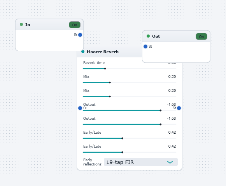Image resolution: width=226 pixels, height=186 pixels.
Task: Toggle the On switch of the Out node
Action: tap(201, 36)
